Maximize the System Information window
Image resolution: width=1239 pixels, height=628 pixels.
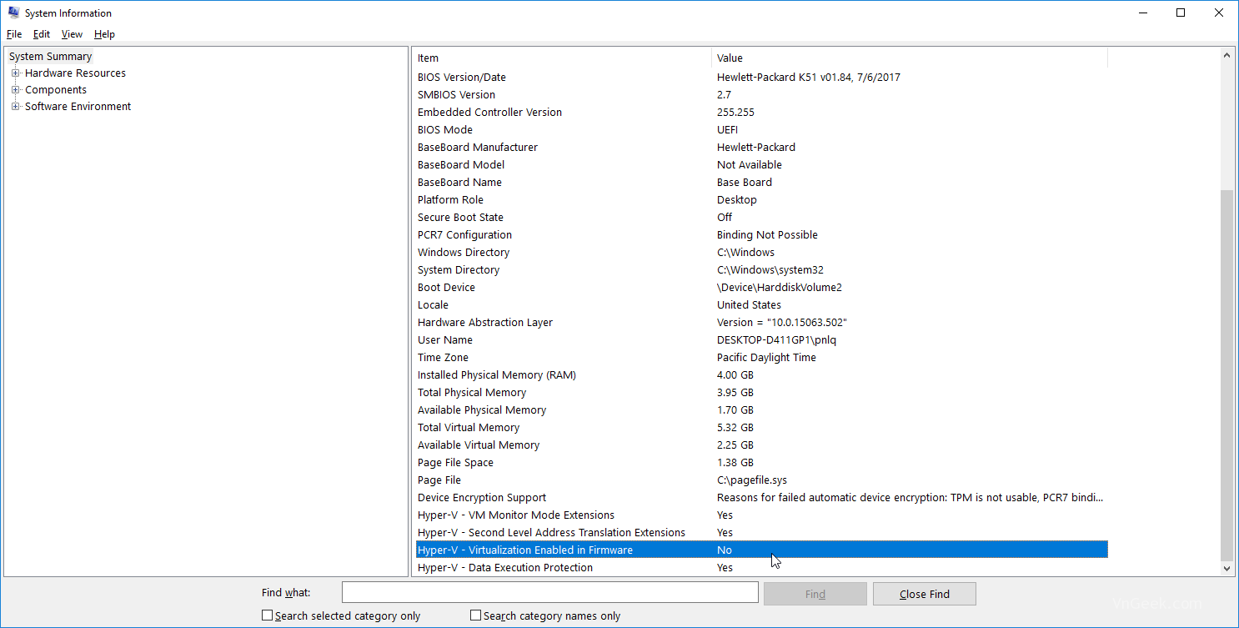click(x=1181, y=13)
